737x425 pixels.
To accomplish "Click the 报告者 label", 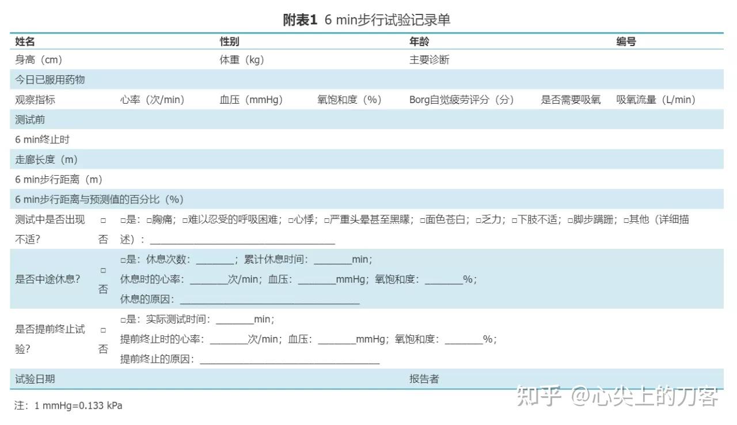I will 424,379.
